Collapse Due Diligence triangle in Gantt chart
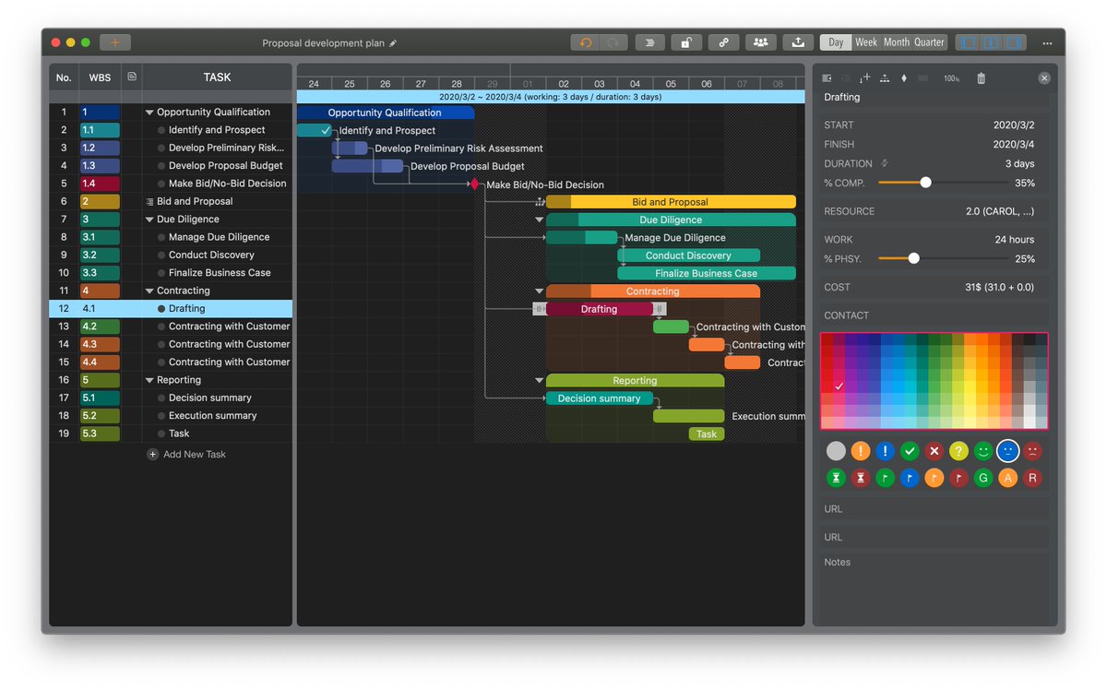This screenshot has width=1107, height=689. pyautogui.click(x=540, y=220)
